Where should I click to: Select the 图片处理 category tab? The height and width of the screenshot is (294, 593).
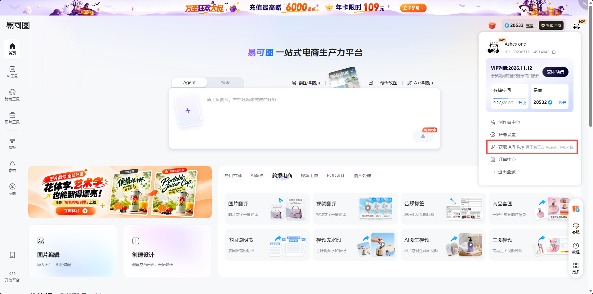click(x=362, y=176)
